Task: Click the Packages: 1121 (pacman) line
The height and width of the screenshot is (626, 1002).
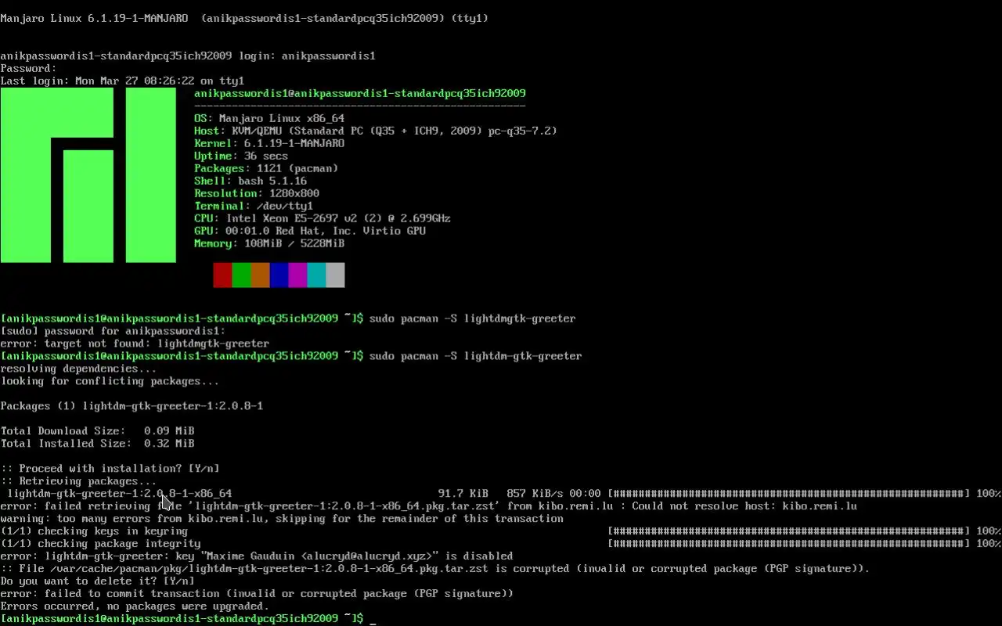Action: tap(266, 168)
